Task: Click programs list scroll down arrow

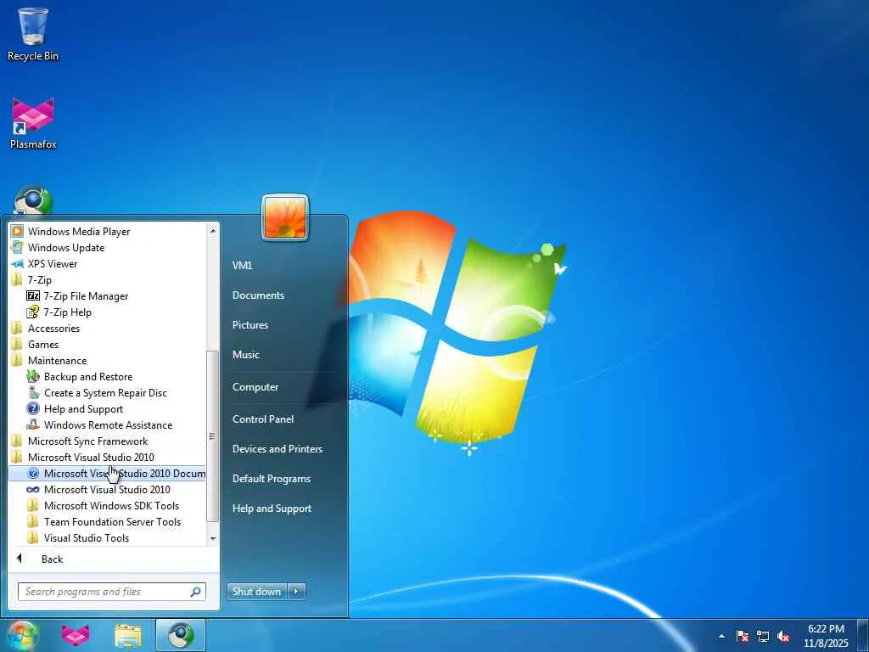Action: [213, 538]
